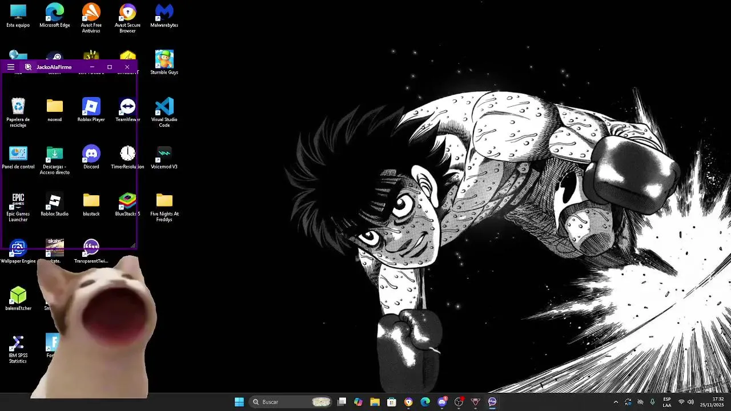Screen dimensions: 731x411
Task: Select the BlueStacks 5 shortcut
Action: 127,205
